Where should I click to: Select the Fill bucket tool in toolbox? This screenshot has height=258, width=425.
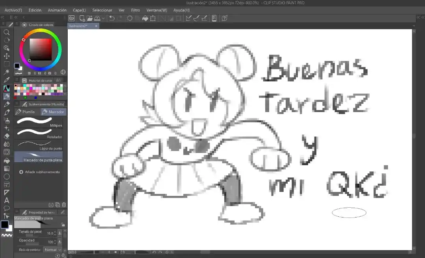[x=7, y=160]
